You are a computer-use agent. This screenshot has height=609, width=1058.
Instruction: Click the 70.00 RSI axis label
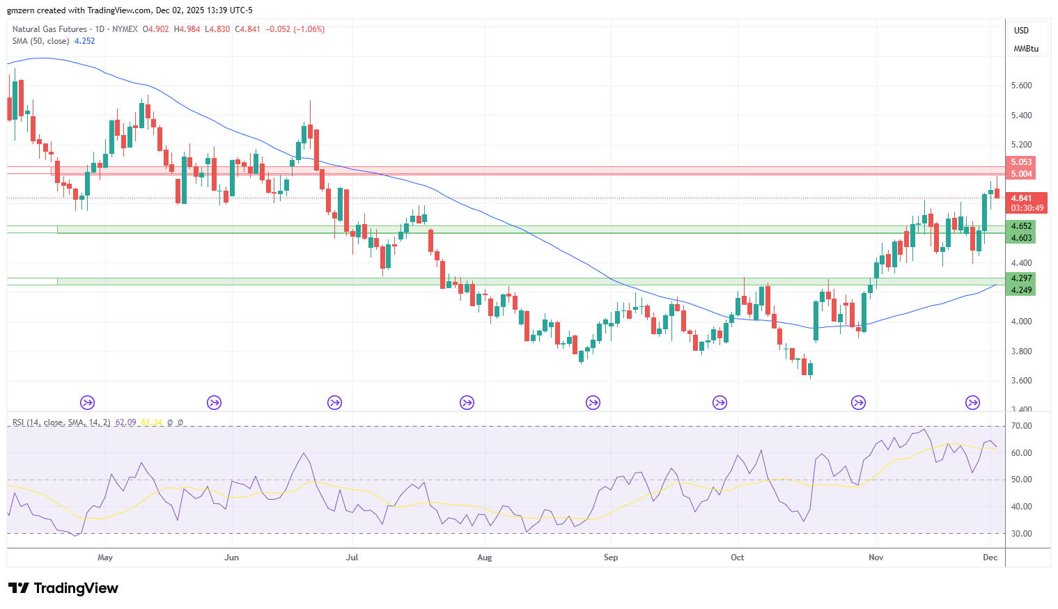click(x=1022, y=426)
